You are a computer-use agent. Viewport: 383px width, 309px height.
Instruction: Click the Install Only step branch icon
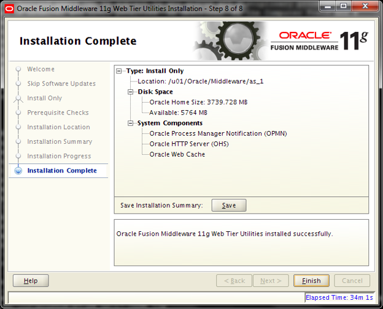pyautogui.click(x=18, y=99)
